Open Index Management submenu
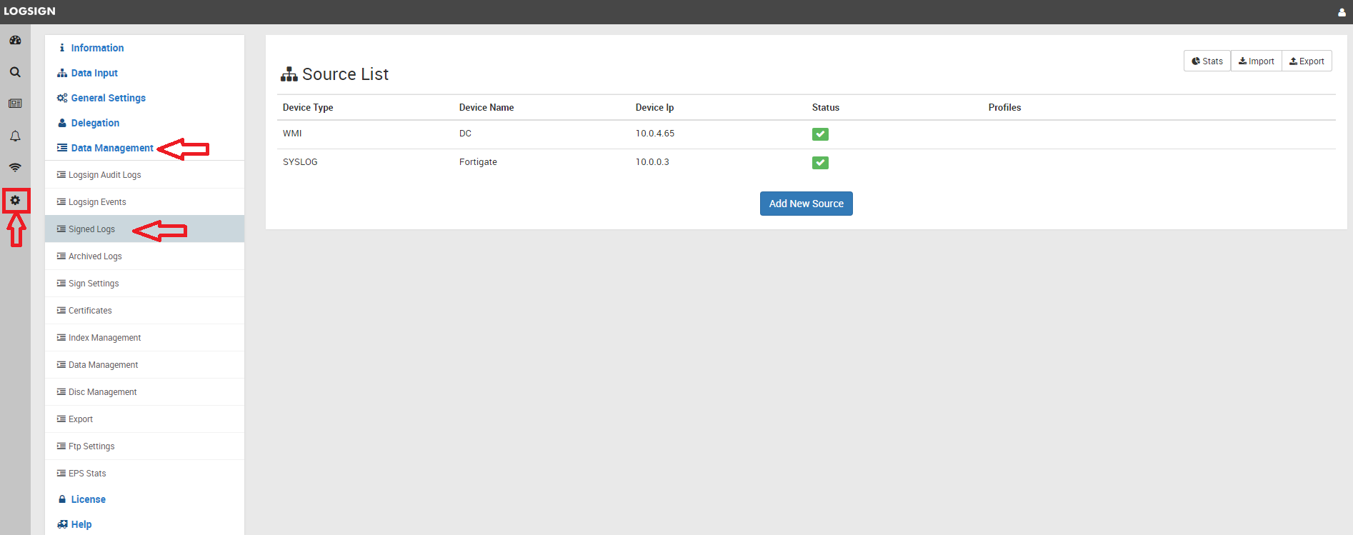Screen dimensions: 1353x535 point(144,338)
